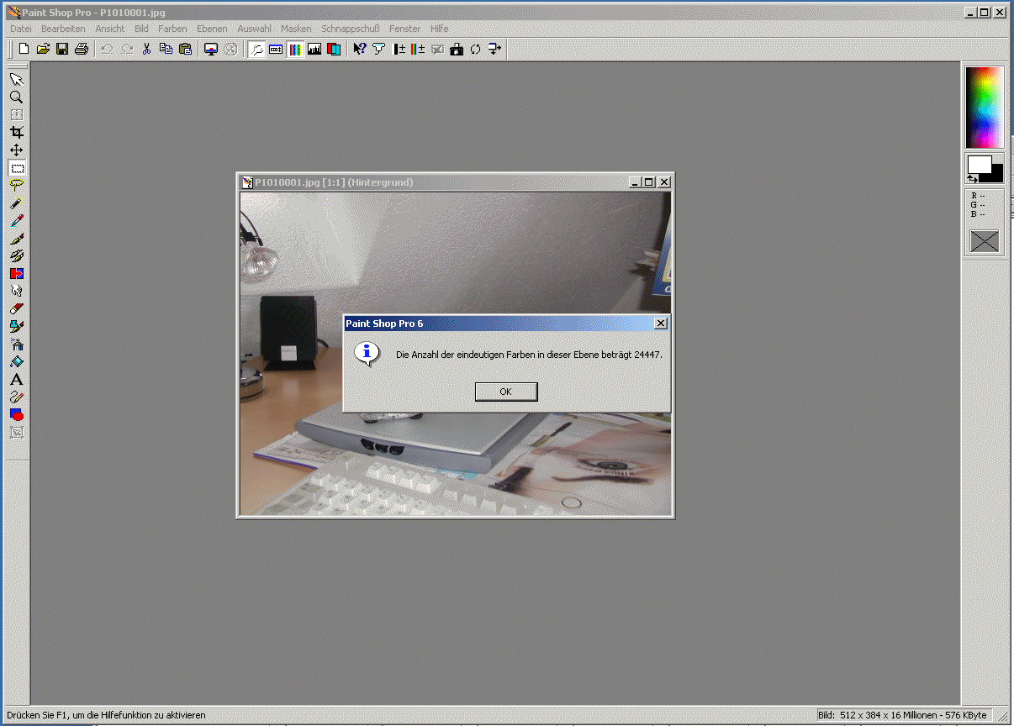Select the Freehand lasso tool

click(16, 186)
